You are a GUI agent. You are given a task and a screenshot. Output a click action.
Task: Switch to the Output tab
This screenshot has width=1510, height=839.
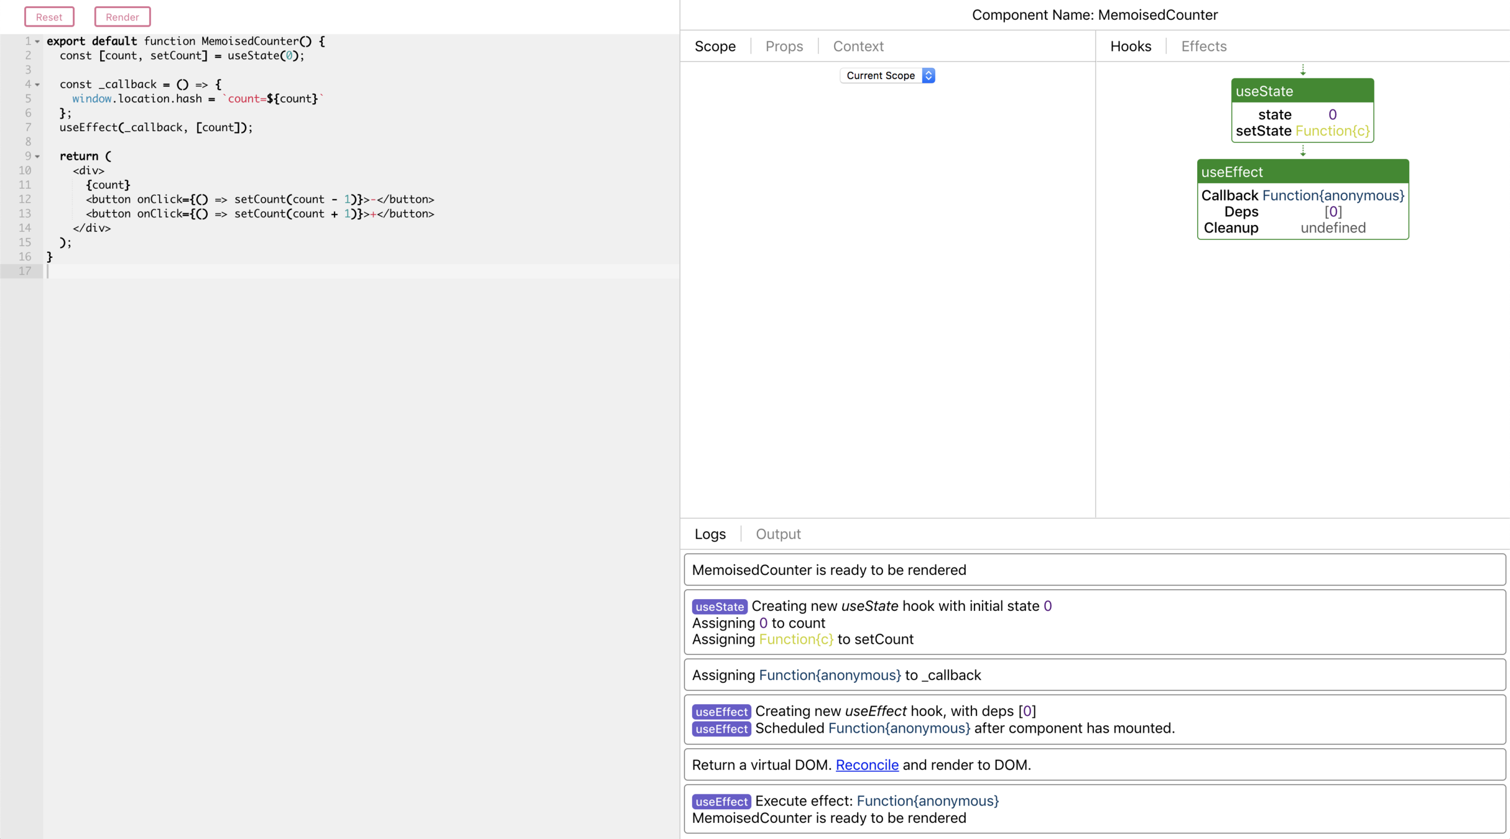(x=777, y=534)
